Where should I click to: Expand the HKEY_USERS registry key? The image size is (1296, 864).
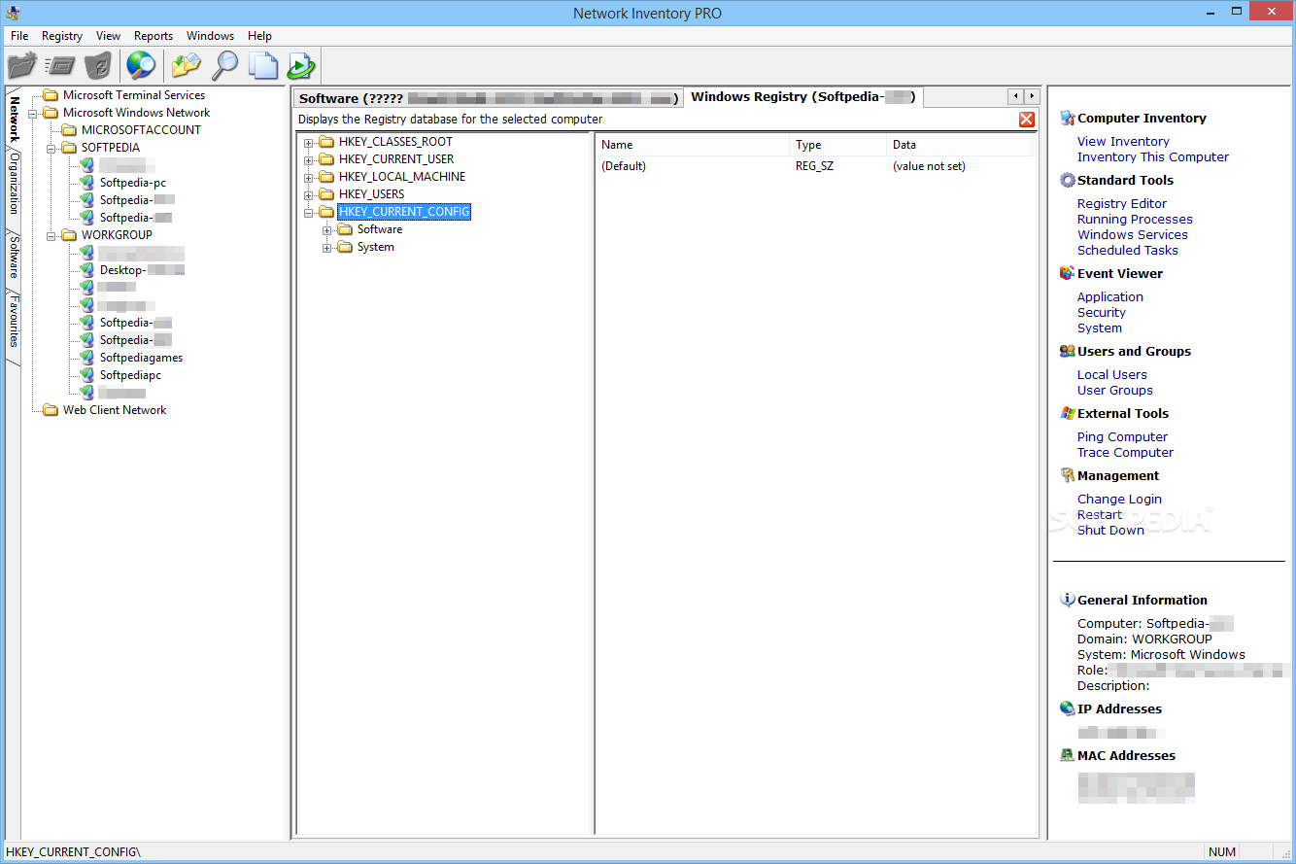[309, 194]
